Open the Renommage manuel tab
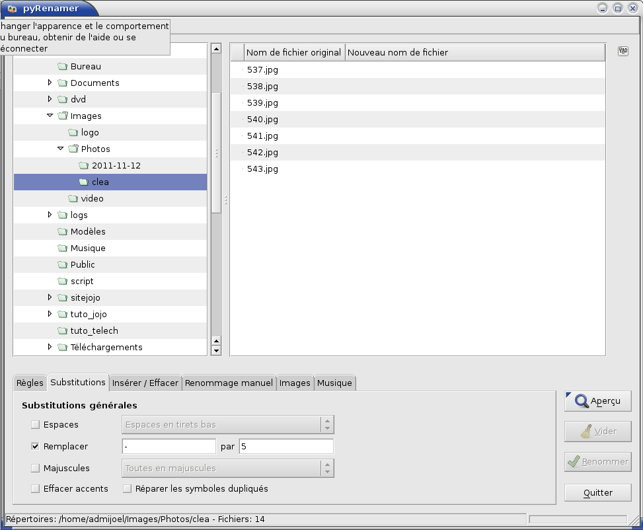The width and height of the screenshot is (643, 530). point(229,383)
